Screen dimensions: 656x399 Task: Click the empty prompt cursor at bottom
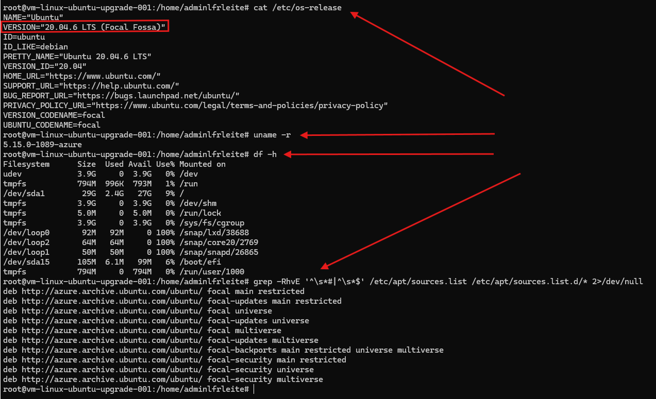(254, 389)
